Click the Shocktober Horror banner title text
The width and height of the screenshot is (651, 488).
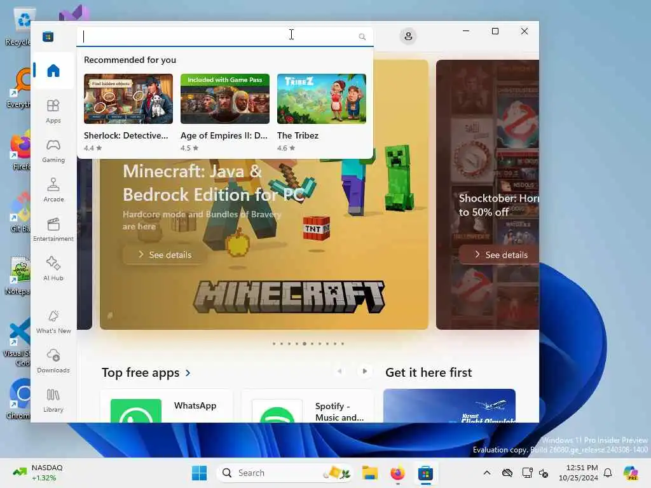pos(498,205)
